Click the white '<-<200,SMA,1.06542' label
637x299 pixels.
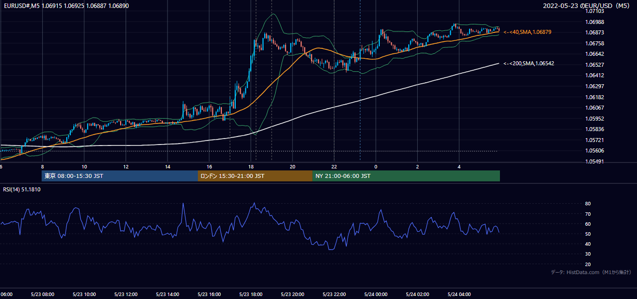pyautogui.click(x=529, y=63)
